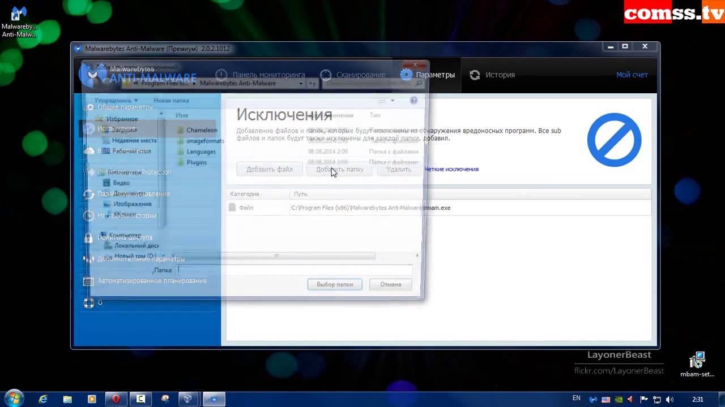The width and height of the screenshot is (725, 407).
Task: Open Windows Explorer from taskbar
Action: point(67,399)
